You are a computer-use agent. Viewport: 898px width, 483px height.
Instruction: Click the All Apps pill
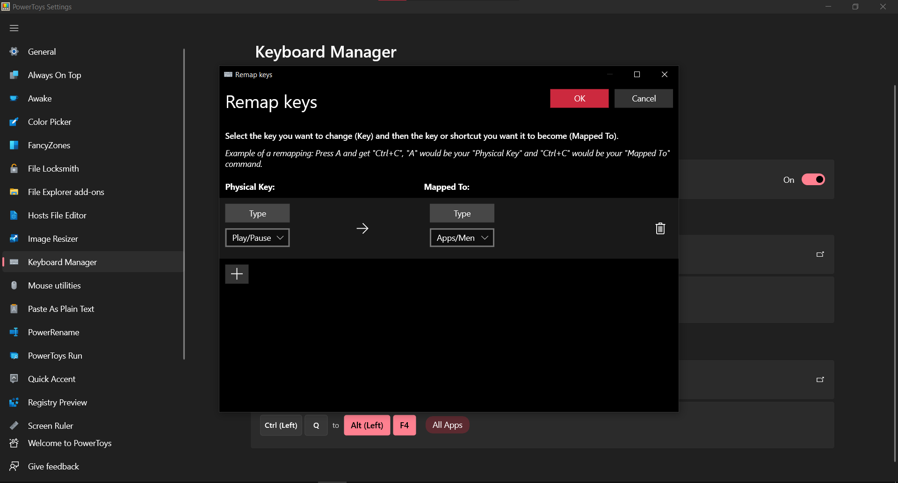(x=447, y=425)
